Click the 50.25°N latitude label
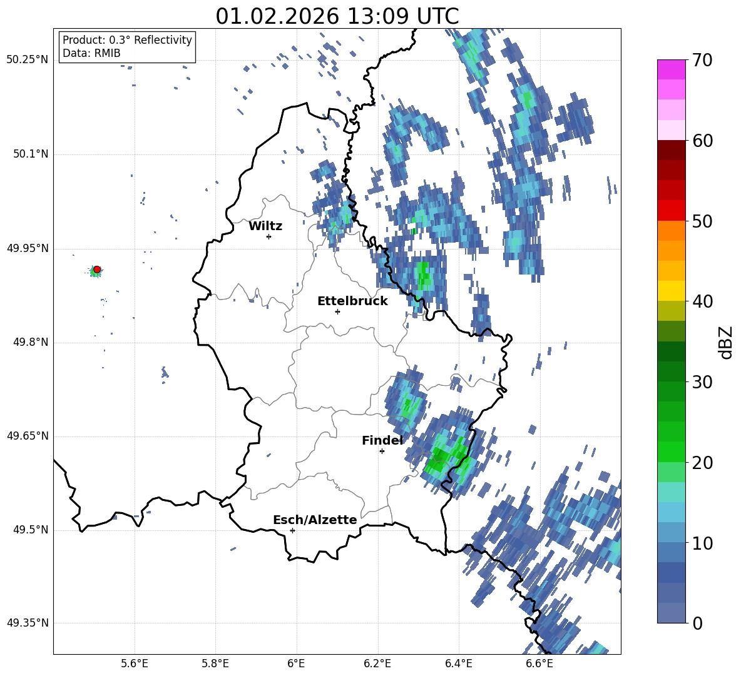Image resolution: width=741 pixels, height=676 pixels. [x=28, y=60]
